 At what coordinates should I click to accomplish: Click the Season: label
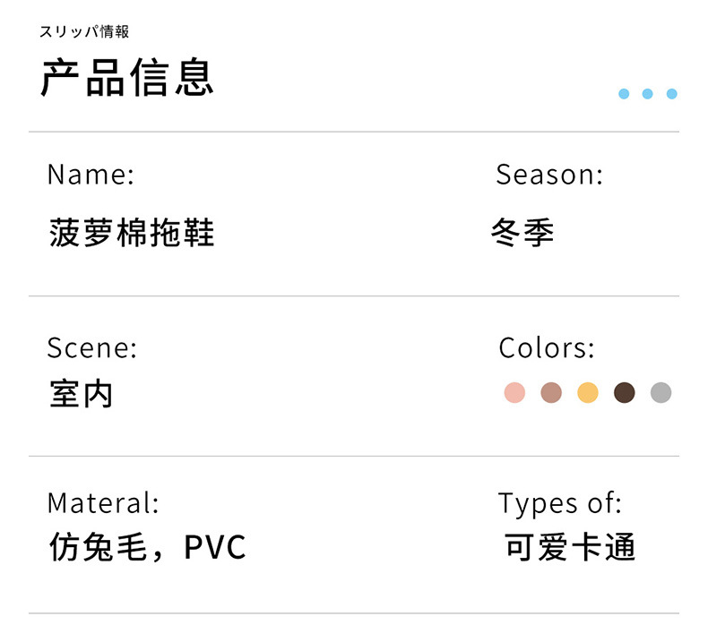[549, 175]
